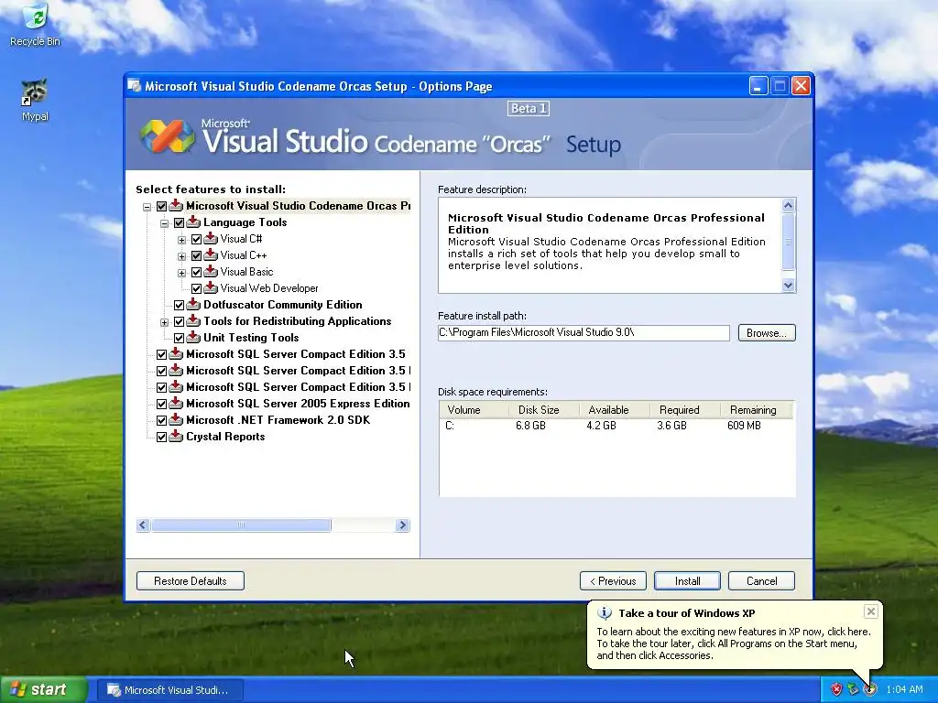
Task: Click the left arrow of horizontal scrollbar
Action: click(142, 525)
